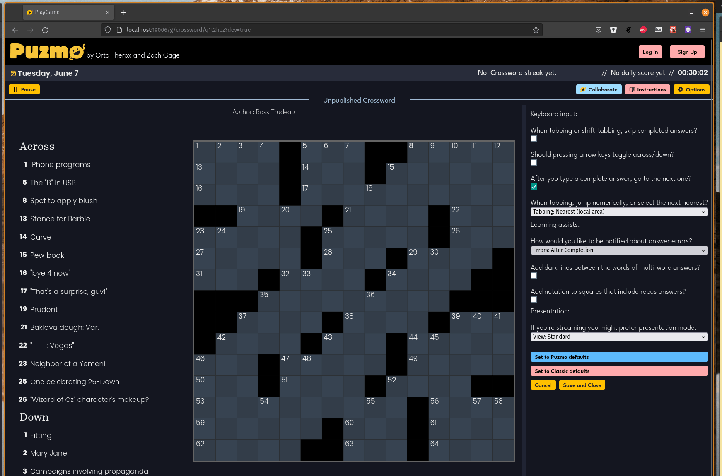Open the Tabbing: Nearest dropdown
The image size is (722, 476).
(618, 212)
